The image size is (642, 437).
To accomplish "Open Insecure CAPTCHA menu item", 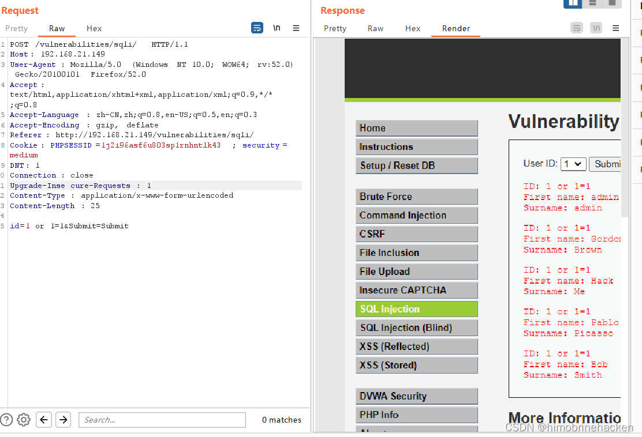I will pos(417,290).
